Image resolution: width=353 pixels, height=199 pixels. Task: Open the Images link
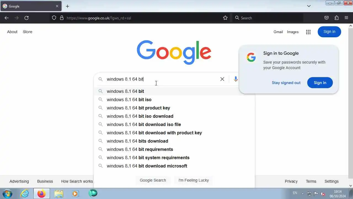tap(293, 32)
